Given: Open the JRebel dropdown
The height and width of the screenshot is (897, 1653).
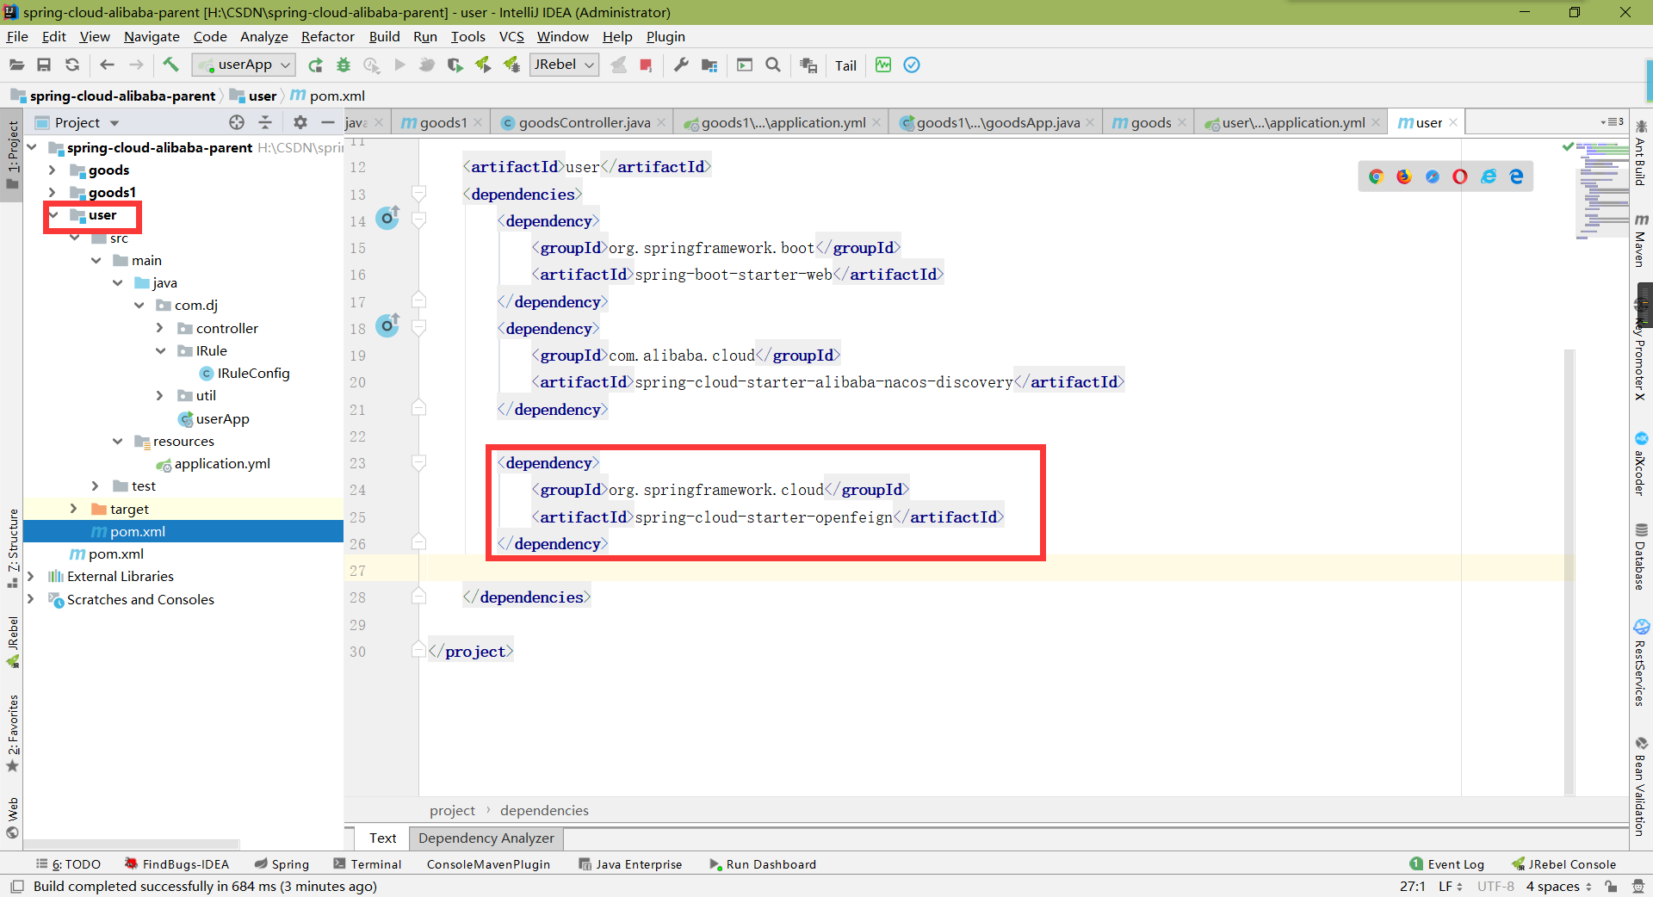Looking at the screenshot, I should pyautogui.click(x=564, y=65).
